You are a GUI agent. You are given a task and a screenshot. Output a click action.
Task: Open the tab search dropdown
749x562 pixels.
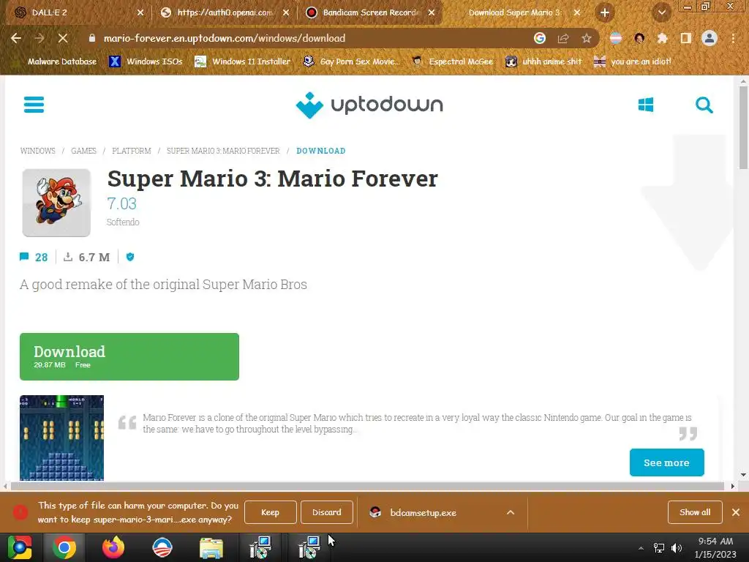662,12
